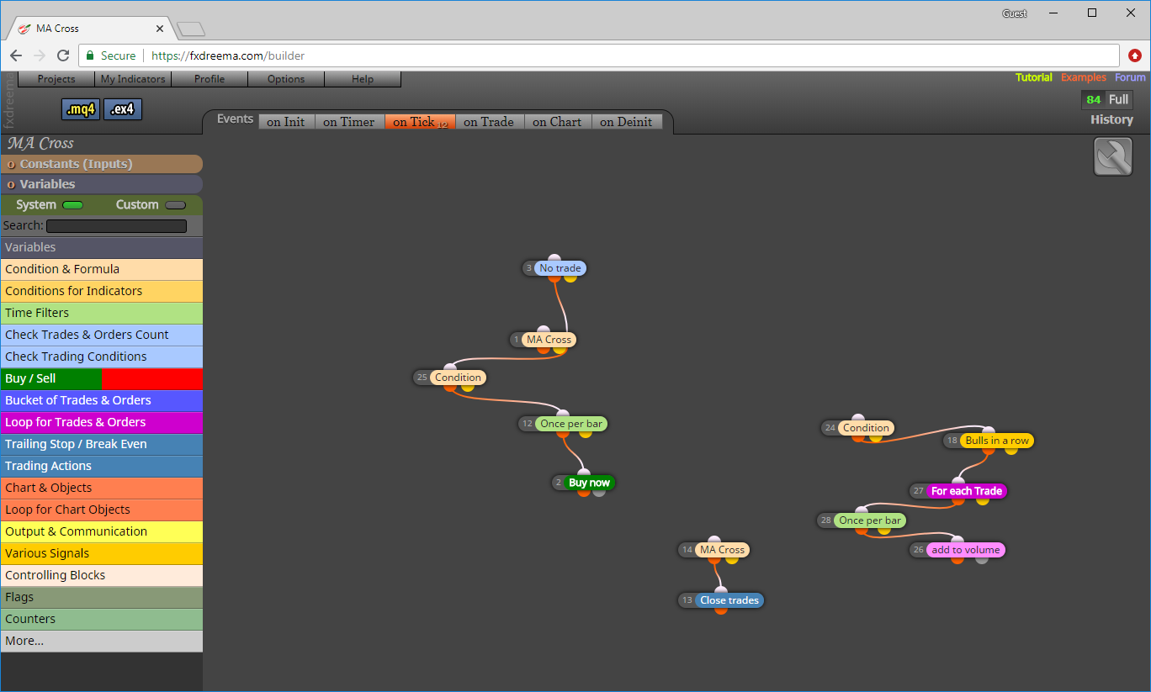1151x692 pixels.
Task: Switch to the on Init tab
Action: pyautogui.click(x=286, y=122)
